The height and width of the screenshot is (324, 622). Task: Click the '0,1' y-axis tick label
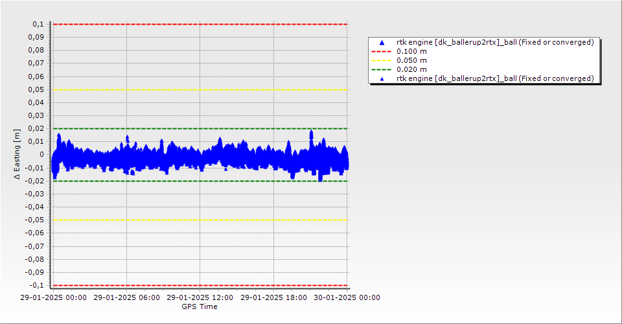[38, 24]
